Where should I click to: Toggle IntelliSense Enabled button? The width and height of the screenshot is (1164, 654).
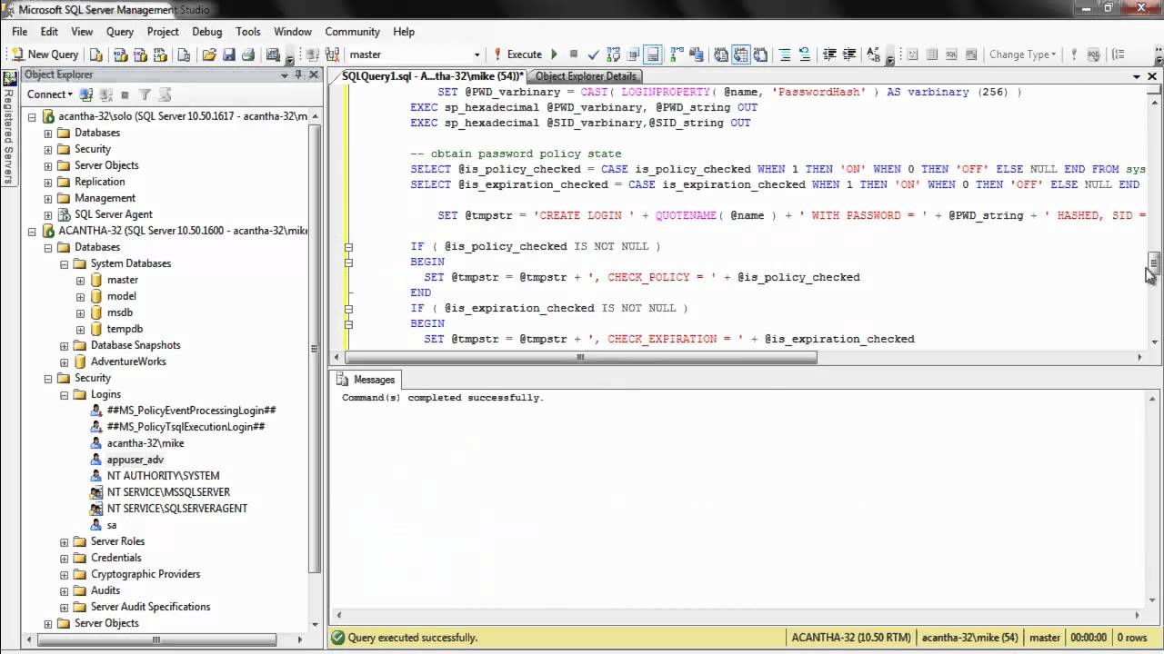coord(653,54)
